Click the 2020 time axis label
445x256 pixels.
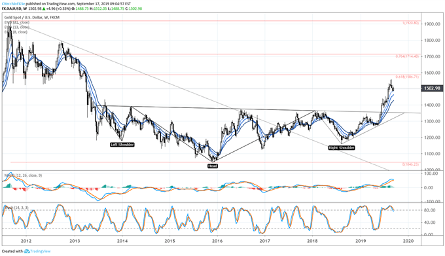408,241
